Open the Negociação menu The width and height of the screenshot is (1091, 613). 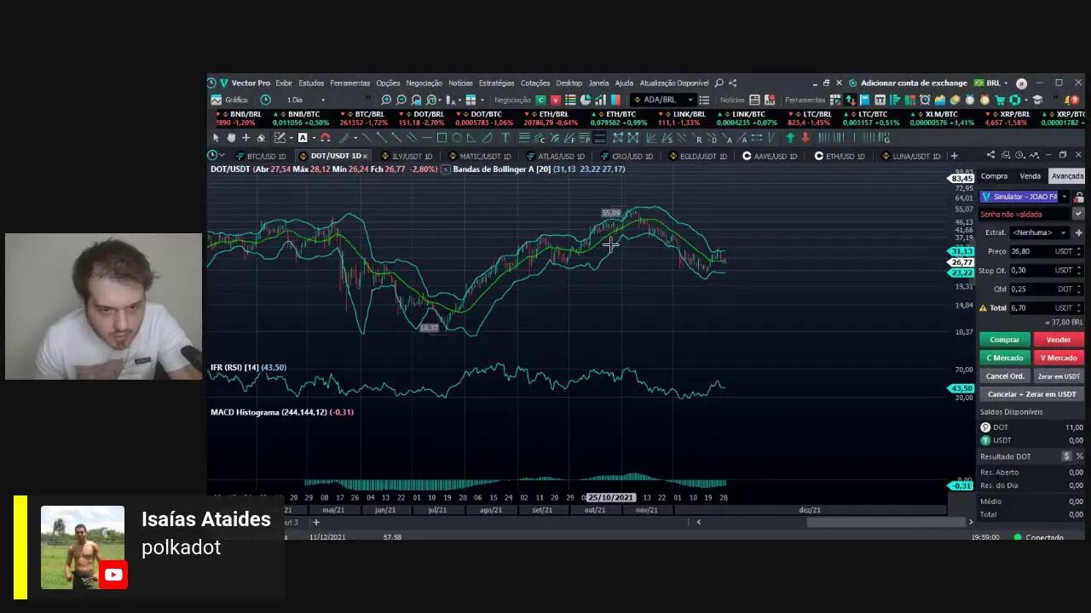pyautogui.click(x=424, y=83)
